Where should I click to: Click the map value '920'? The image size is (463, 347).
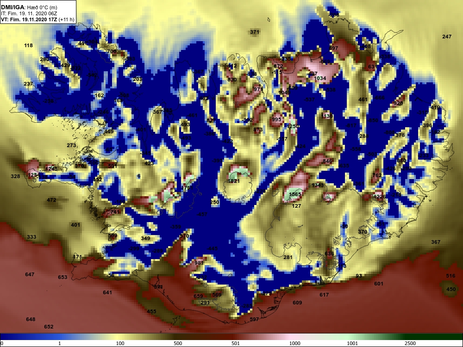click(x=398, y=103)
